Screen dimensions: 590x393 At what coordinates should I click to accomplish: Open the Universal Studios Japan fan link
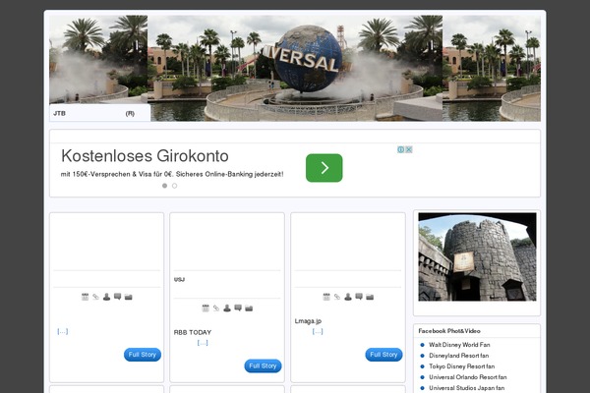coord(466,388)
